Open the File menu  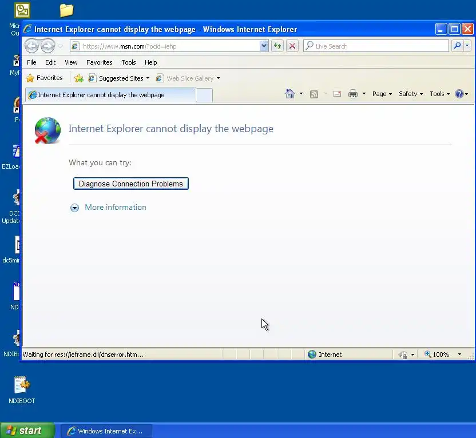[31, 62]
